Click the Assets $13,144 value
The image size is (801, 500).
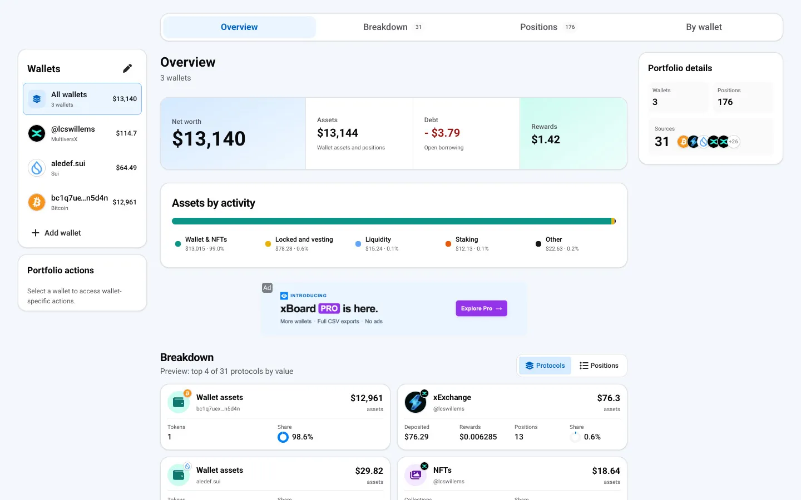coord(338,133)
